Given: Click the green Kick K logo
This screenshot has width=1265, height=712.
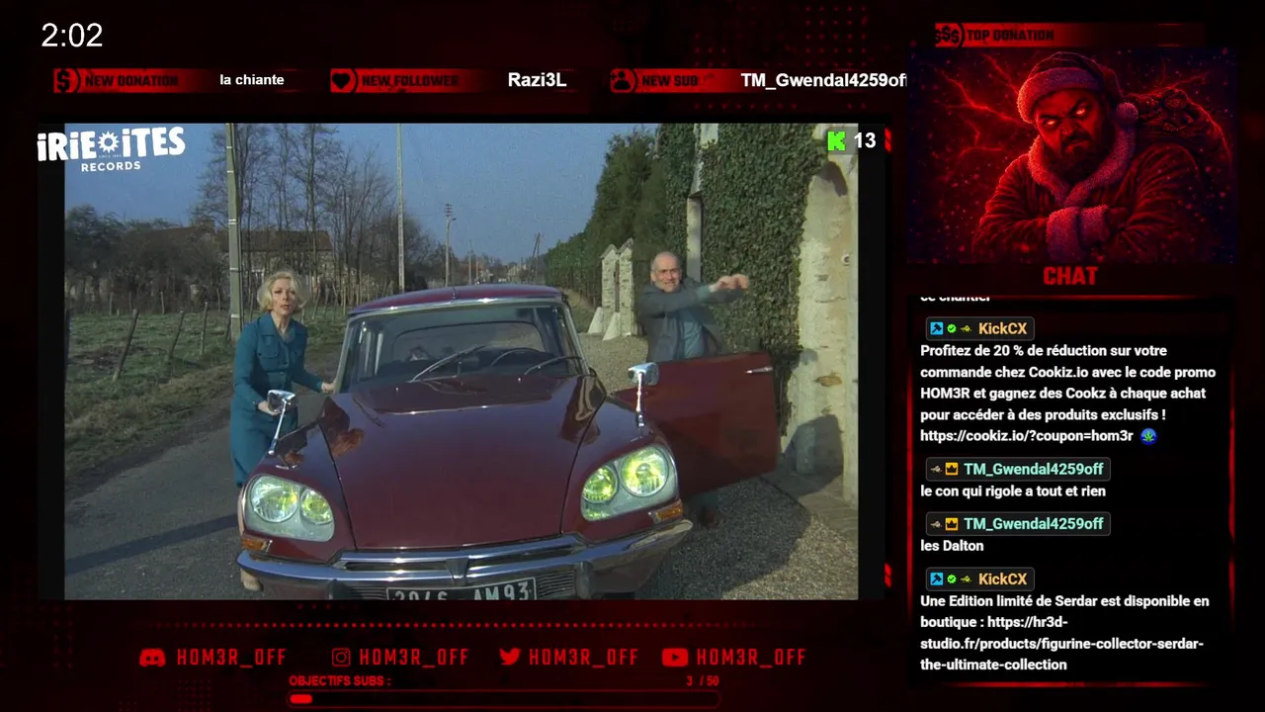Looking at the screenshot, I should [x=836, y=140].
